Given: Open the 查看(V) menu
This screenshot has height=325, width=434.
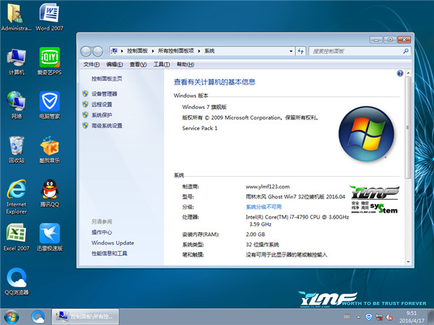Looking at the screenshot, I should tap(138, 64).
